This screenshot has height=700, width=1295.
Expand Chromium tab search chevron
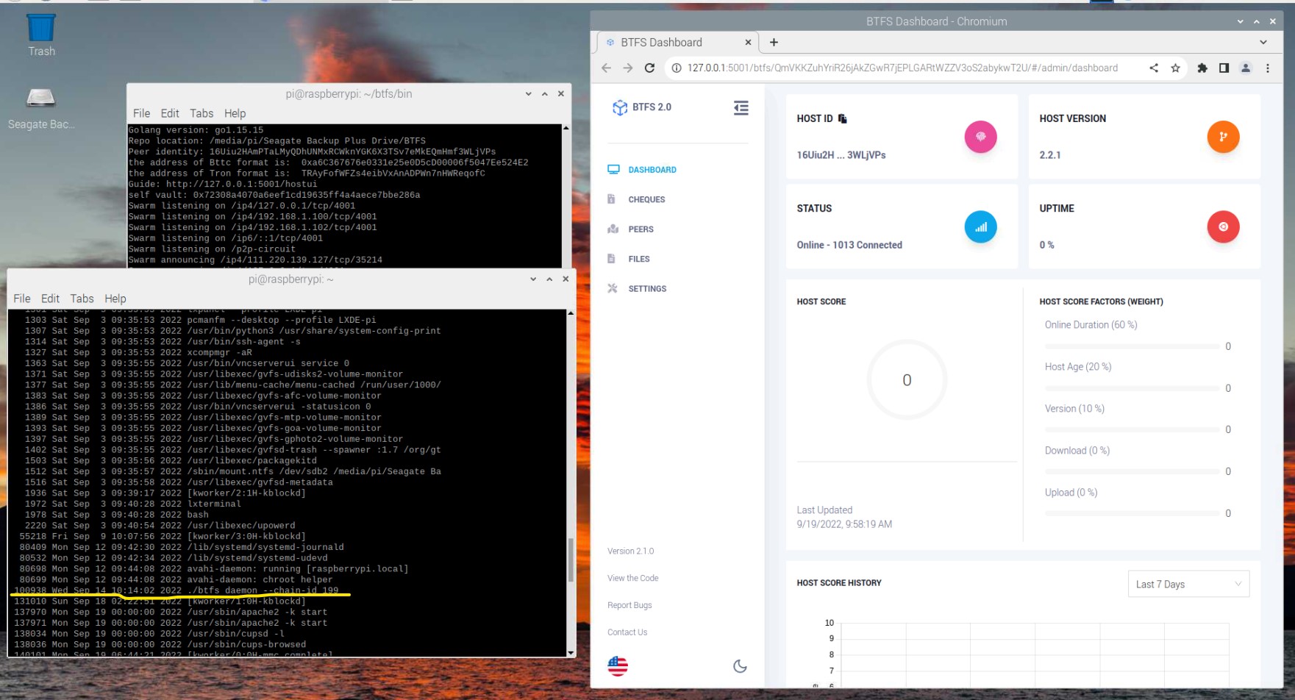coord(1263,43)
